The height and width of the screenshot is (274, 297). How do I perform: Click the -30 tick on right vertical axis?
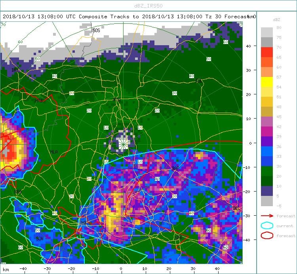point(247,216)
